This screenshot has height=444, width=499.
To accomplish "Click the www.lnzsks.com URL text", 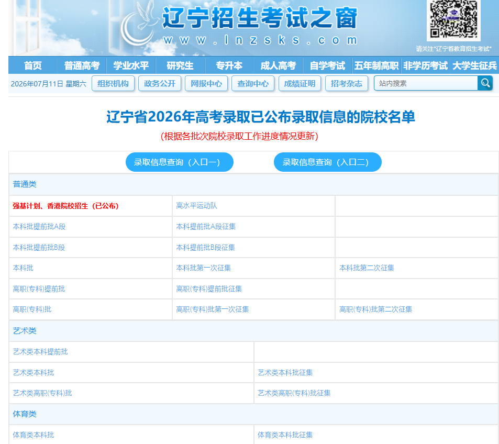I will point(260,40).
